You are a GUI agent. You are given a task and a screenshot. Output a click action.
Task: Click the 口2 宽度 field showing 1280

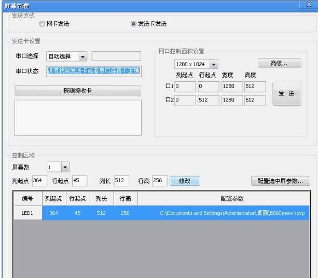click(x=232, y=100)
